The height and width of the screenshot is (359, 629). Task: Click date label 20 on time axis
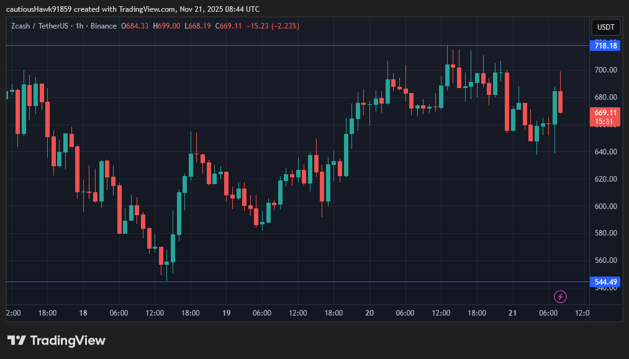[x=369, y=313]
